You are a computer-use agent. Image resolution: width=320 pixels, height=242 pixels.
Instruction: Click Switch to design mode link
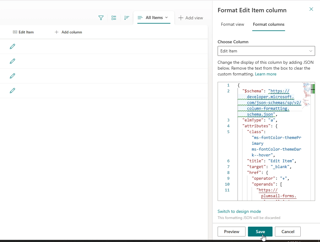click(x=239, y=211)
